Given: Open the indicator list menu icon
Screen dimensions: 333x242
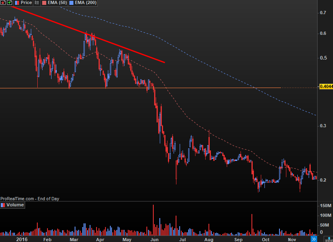Looking at the screenshot, I should tap(37, 3).
